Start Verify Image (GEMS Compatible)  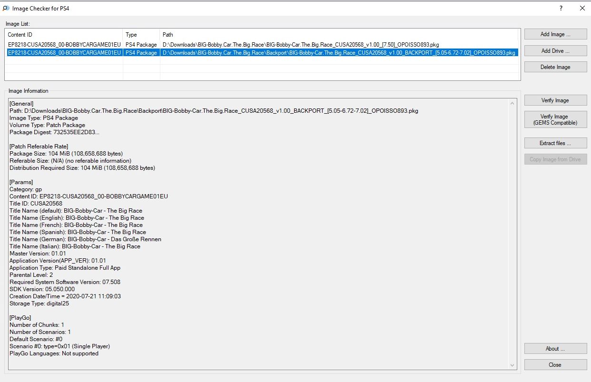click(555, 119)
